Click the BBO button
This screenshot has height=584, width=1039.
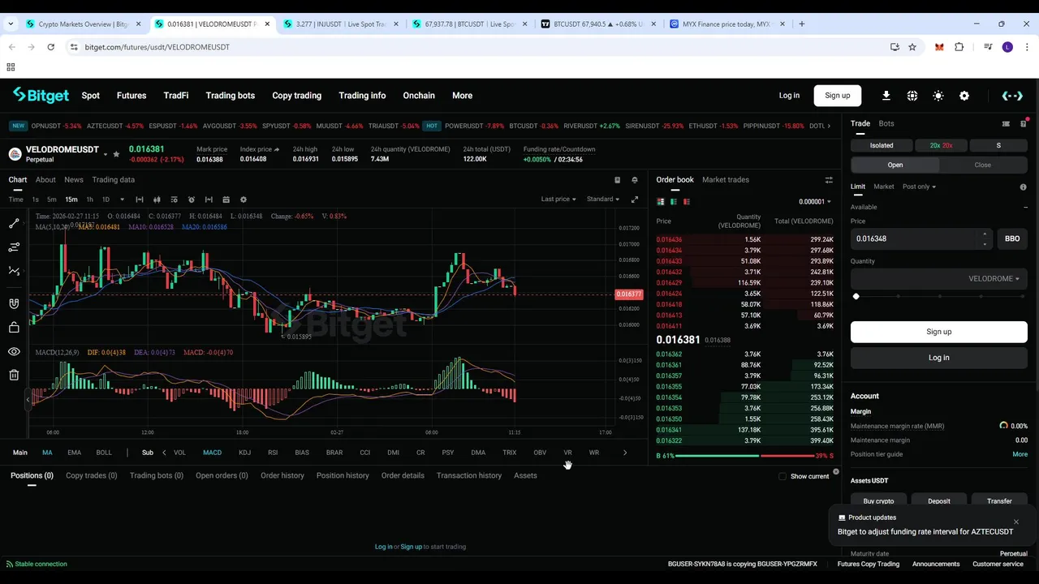[1012, 238]
